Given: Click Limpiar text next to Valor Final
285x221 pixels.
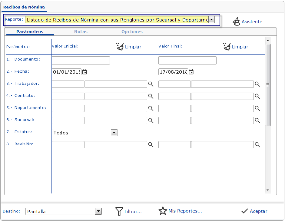Looking at the screenshot, I should tap(240, 47).
